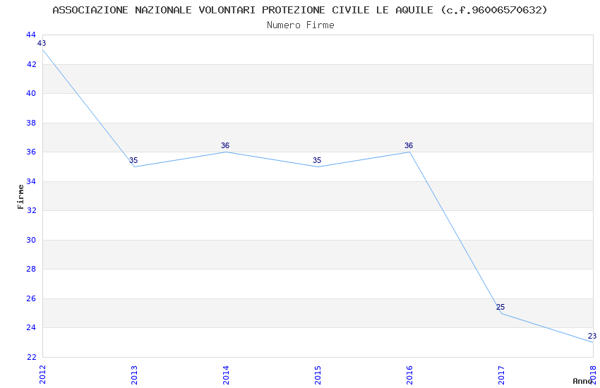Click the x-axis year 2013
600x388 pixels.
pyautogui.click(x=134, y=375)
